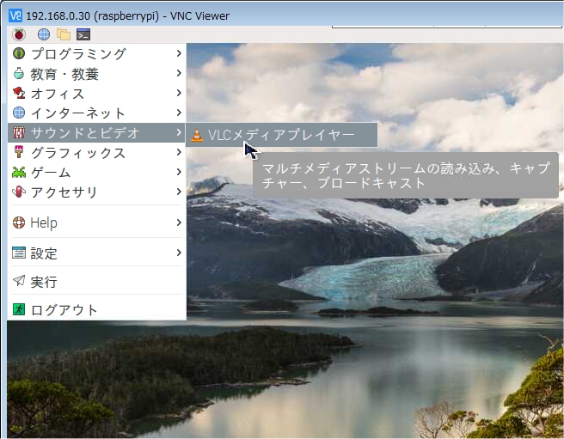
Task: Expand the 教育・教養 submenu arrow
Action: click(179, 73)
